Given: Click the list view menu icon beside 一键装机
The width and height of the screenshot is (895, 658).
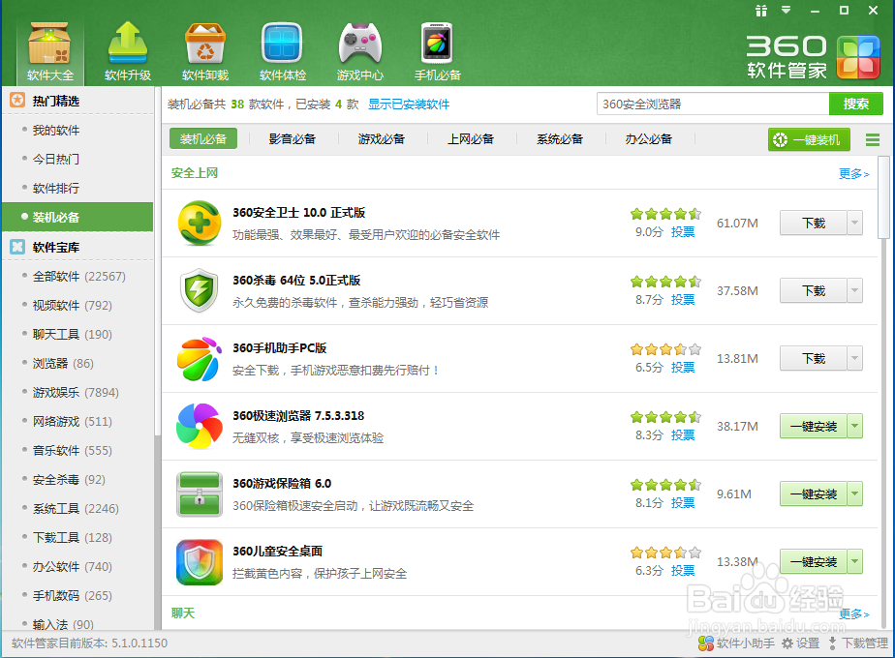Looking at the screenshot, I should click(872, 139).
